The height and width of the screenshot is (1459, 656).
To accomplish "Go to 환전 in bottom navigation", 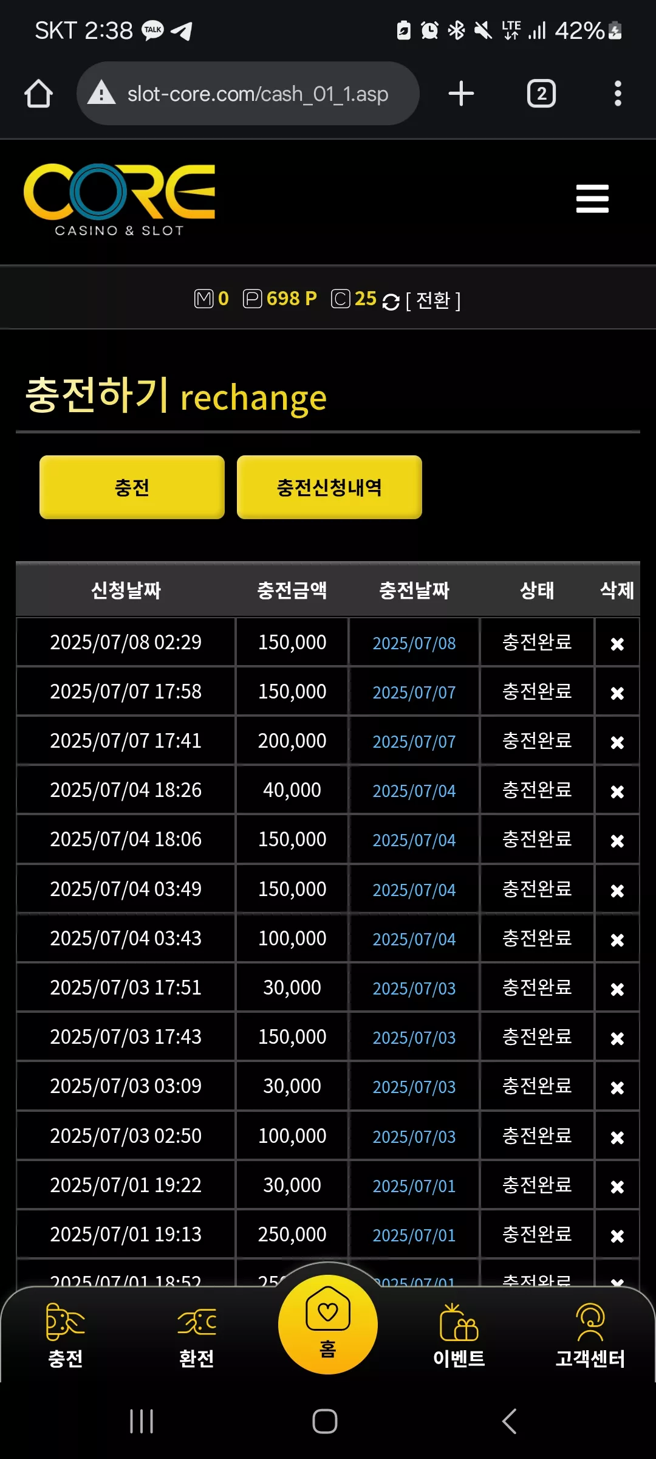I will [197, 1335].
